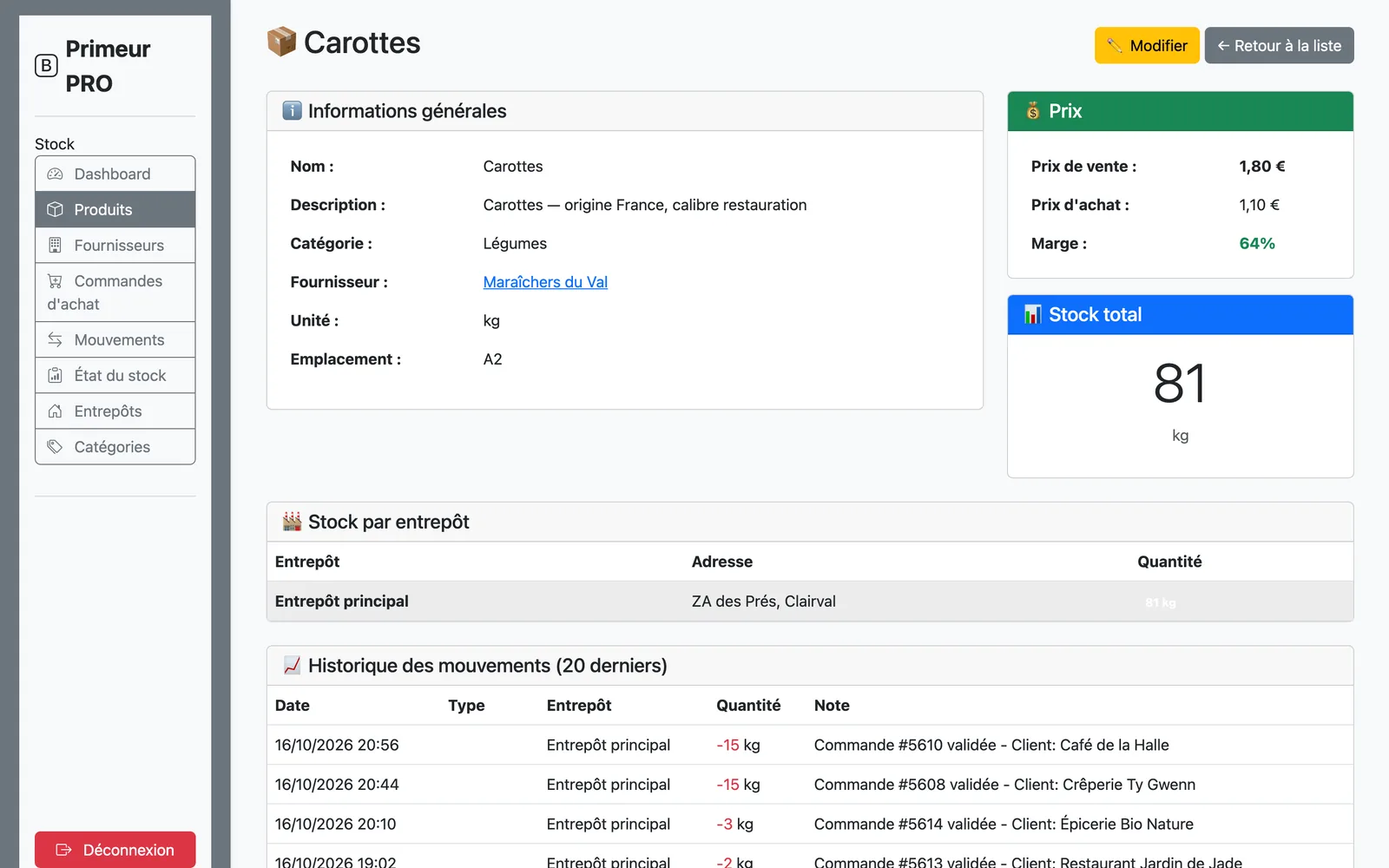The width and height of the screenshot is (1389, 868).
Task: Select the Entrepôt principal stock row
Action: (x=810, y=601)
